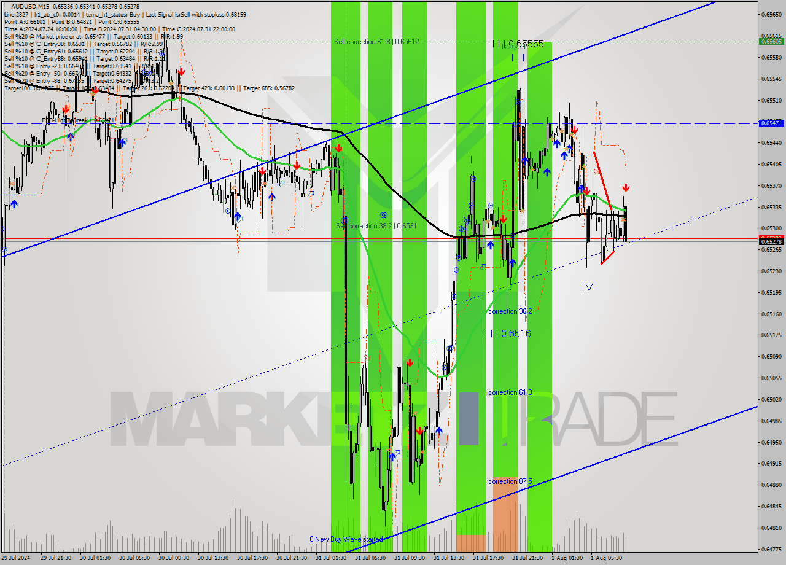Click the '31 Jul 17:30' time axis label
Screen dimensions: 786x565
point(488,558)
